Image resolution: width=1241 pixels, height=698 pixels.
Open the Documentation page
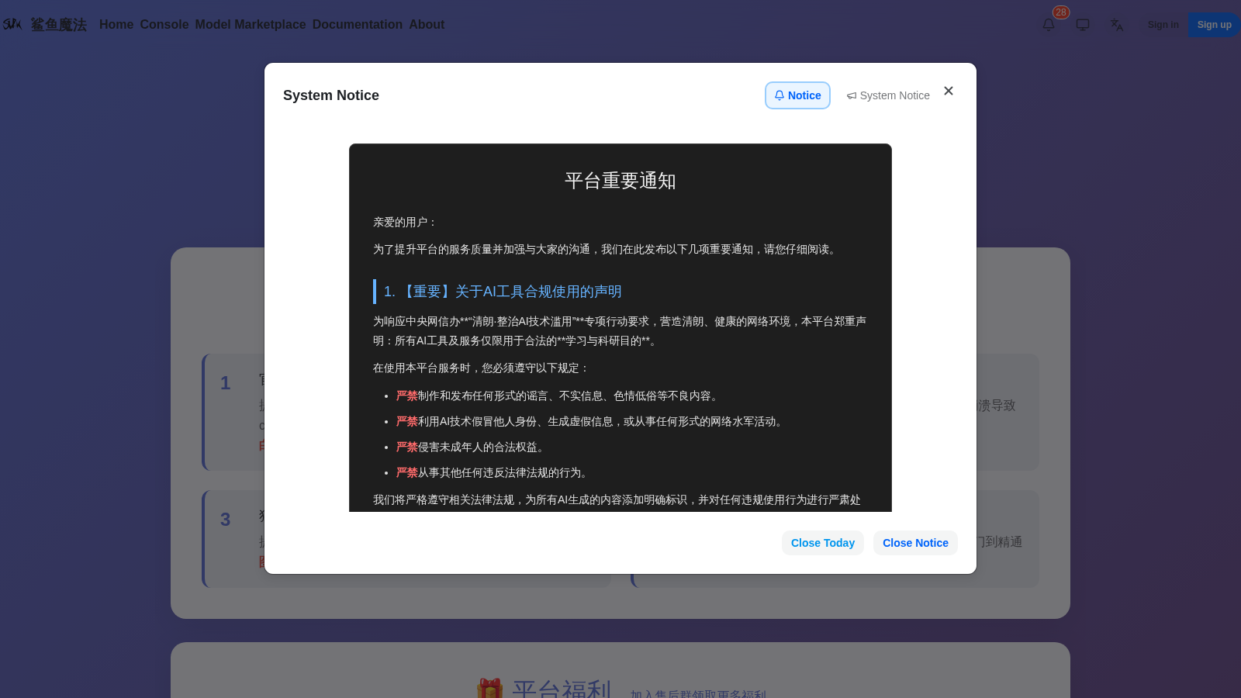point(358,25)
